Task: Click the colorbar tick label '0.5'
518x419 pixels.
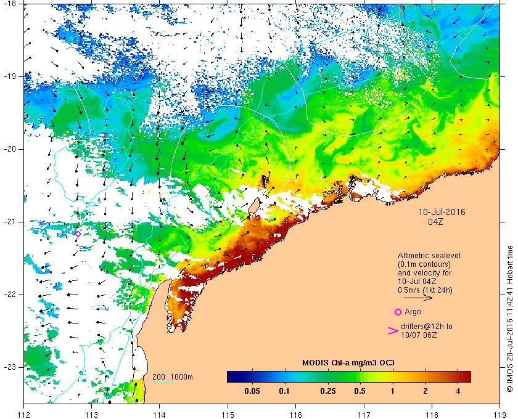Action: [360, 391]
